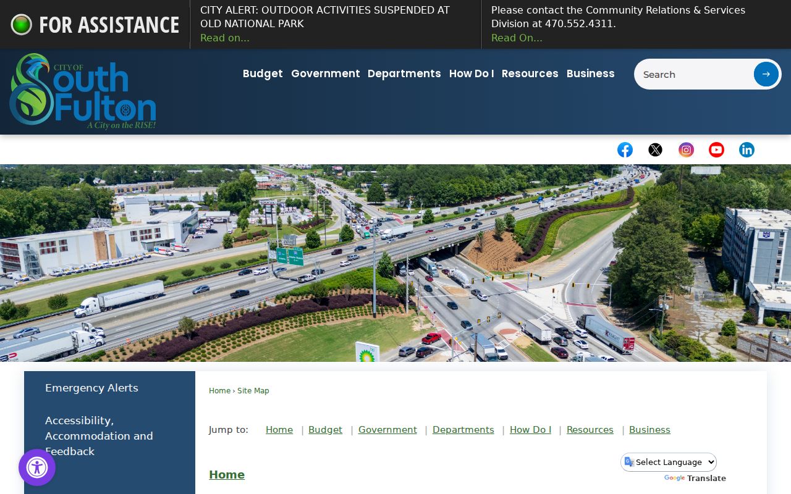
Task: Jump to the Resources section link
Action: [590, 430]
